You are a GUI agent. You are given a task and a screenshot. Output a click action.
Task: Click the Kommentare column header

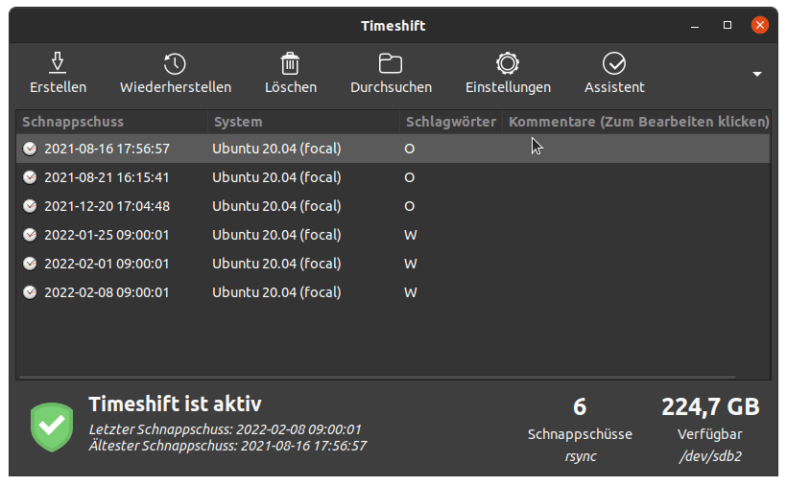(x=638, y=122)
